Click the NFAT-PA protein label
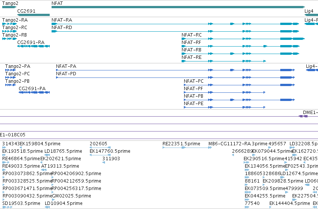 coord(66,66)
